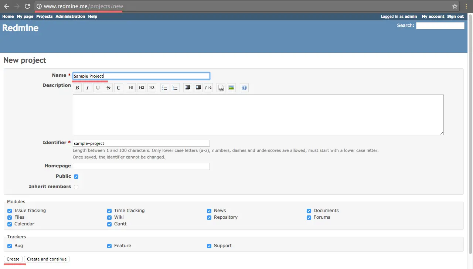
Task: Go back in browser history
Action: [x=6, y=6]
